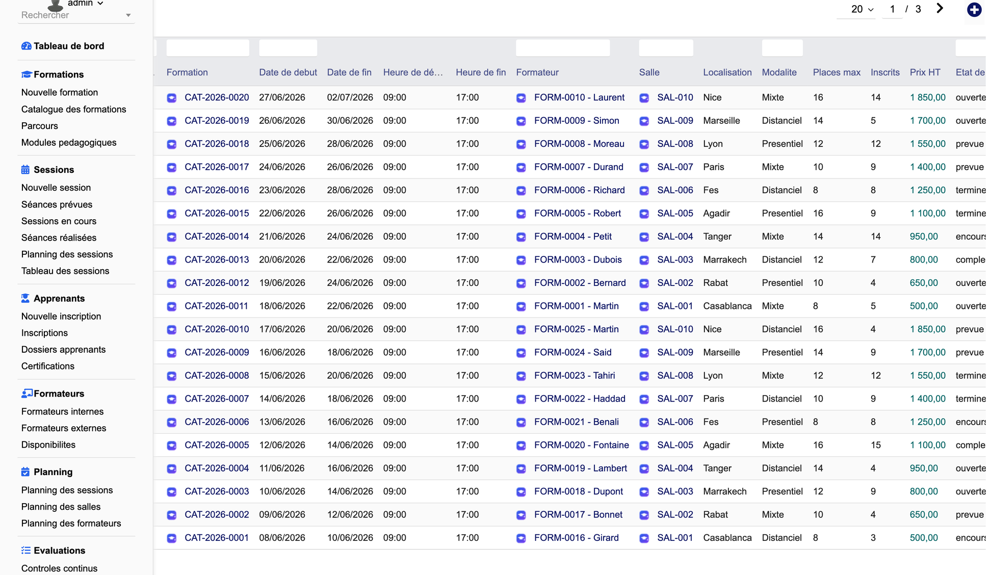Click the plus icon to add a record

[x=974, y=10]
